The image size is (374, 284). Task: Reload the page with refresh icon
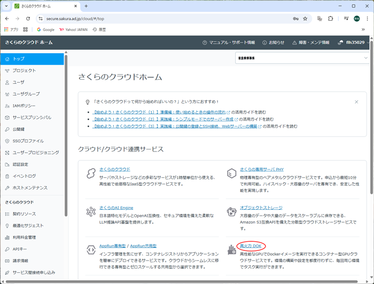click(x=28, y=19)
